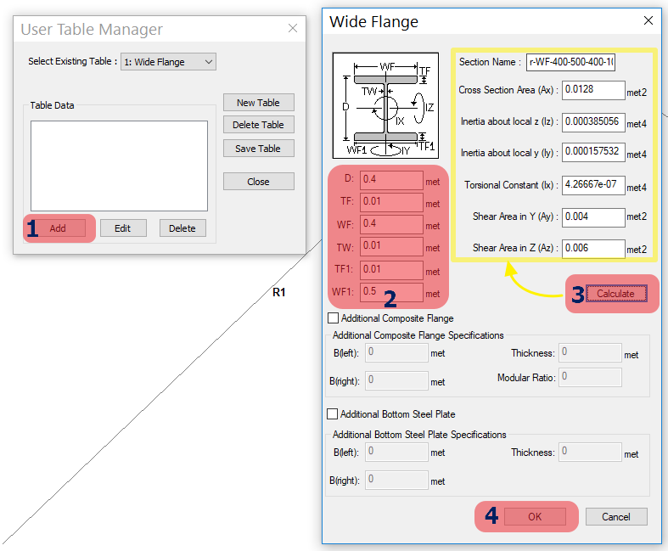668x551 pixels.
Task: Click the Delete button below table list
Action: tap(182, 228)
